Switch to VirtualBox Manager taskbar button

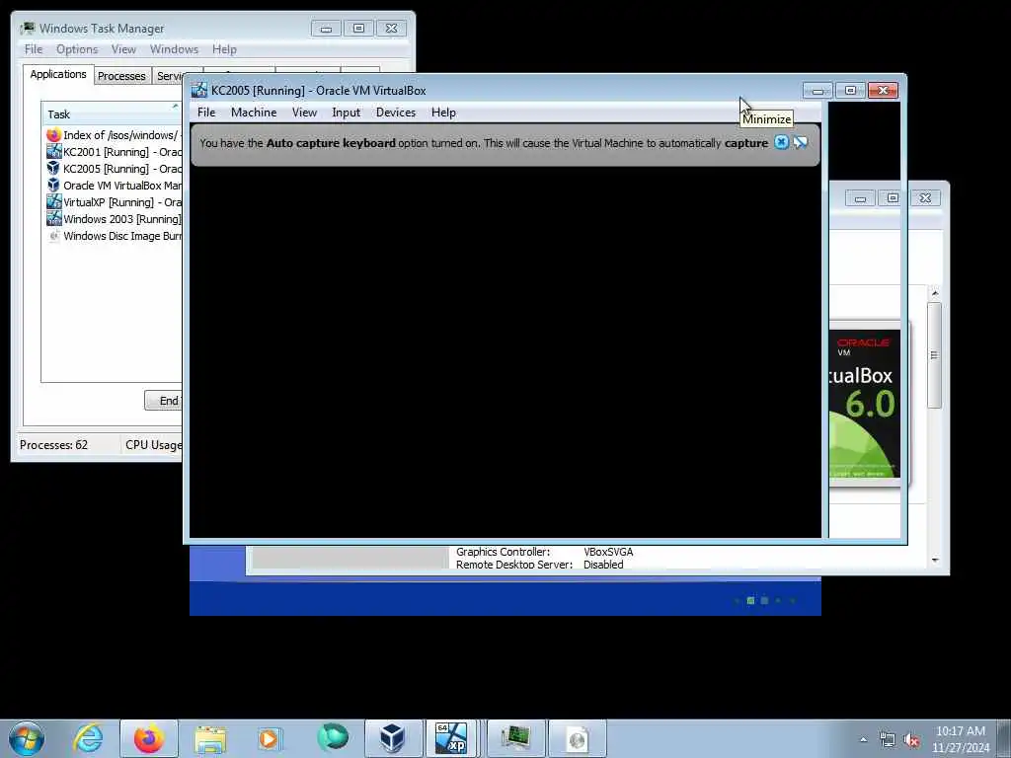(393, 738)
